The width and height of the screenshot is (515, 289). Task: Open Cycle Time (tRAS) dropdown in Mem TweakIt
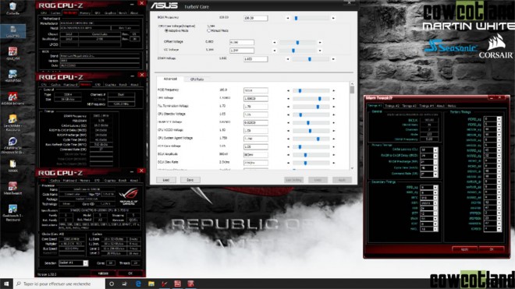pos(435,168)
